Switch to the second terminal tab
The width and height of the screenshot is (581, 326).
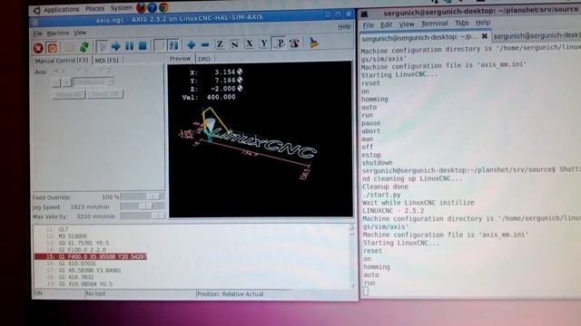click(537, 35)
